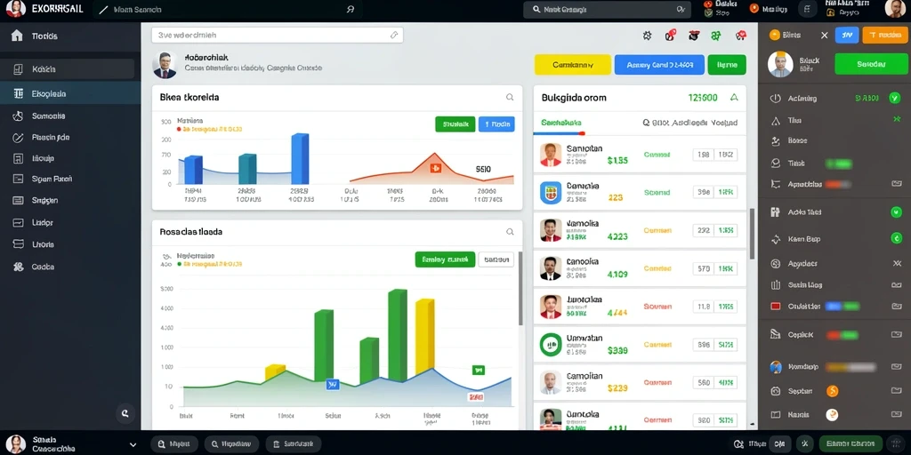911x455 pixels.
Task: Toggle the green circle switch beside Aclming
Action: click(x=895, y=98)
